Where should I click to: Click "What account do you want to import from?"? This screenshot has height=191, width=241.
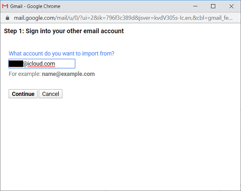coord(61,54)
